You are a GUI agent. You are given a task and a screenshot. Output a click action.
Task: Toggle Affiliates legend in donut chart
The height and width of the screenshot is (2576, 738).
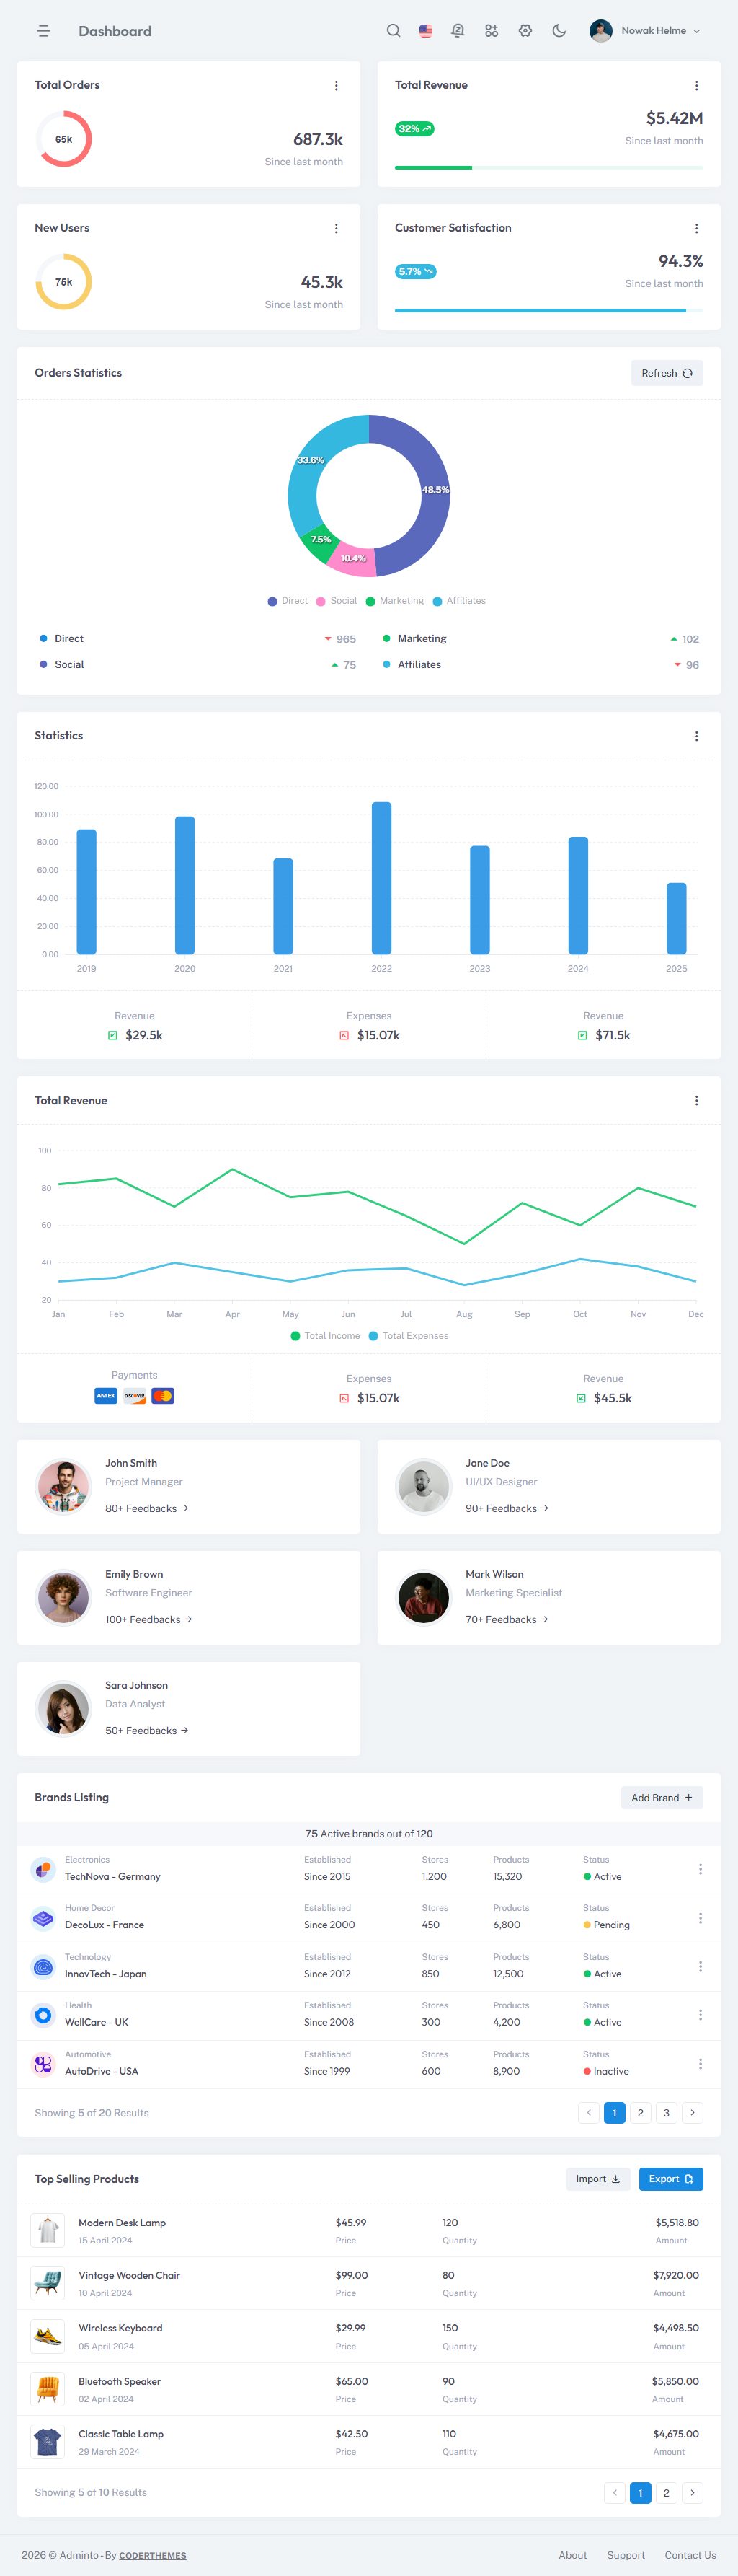(x=459, y=601)
